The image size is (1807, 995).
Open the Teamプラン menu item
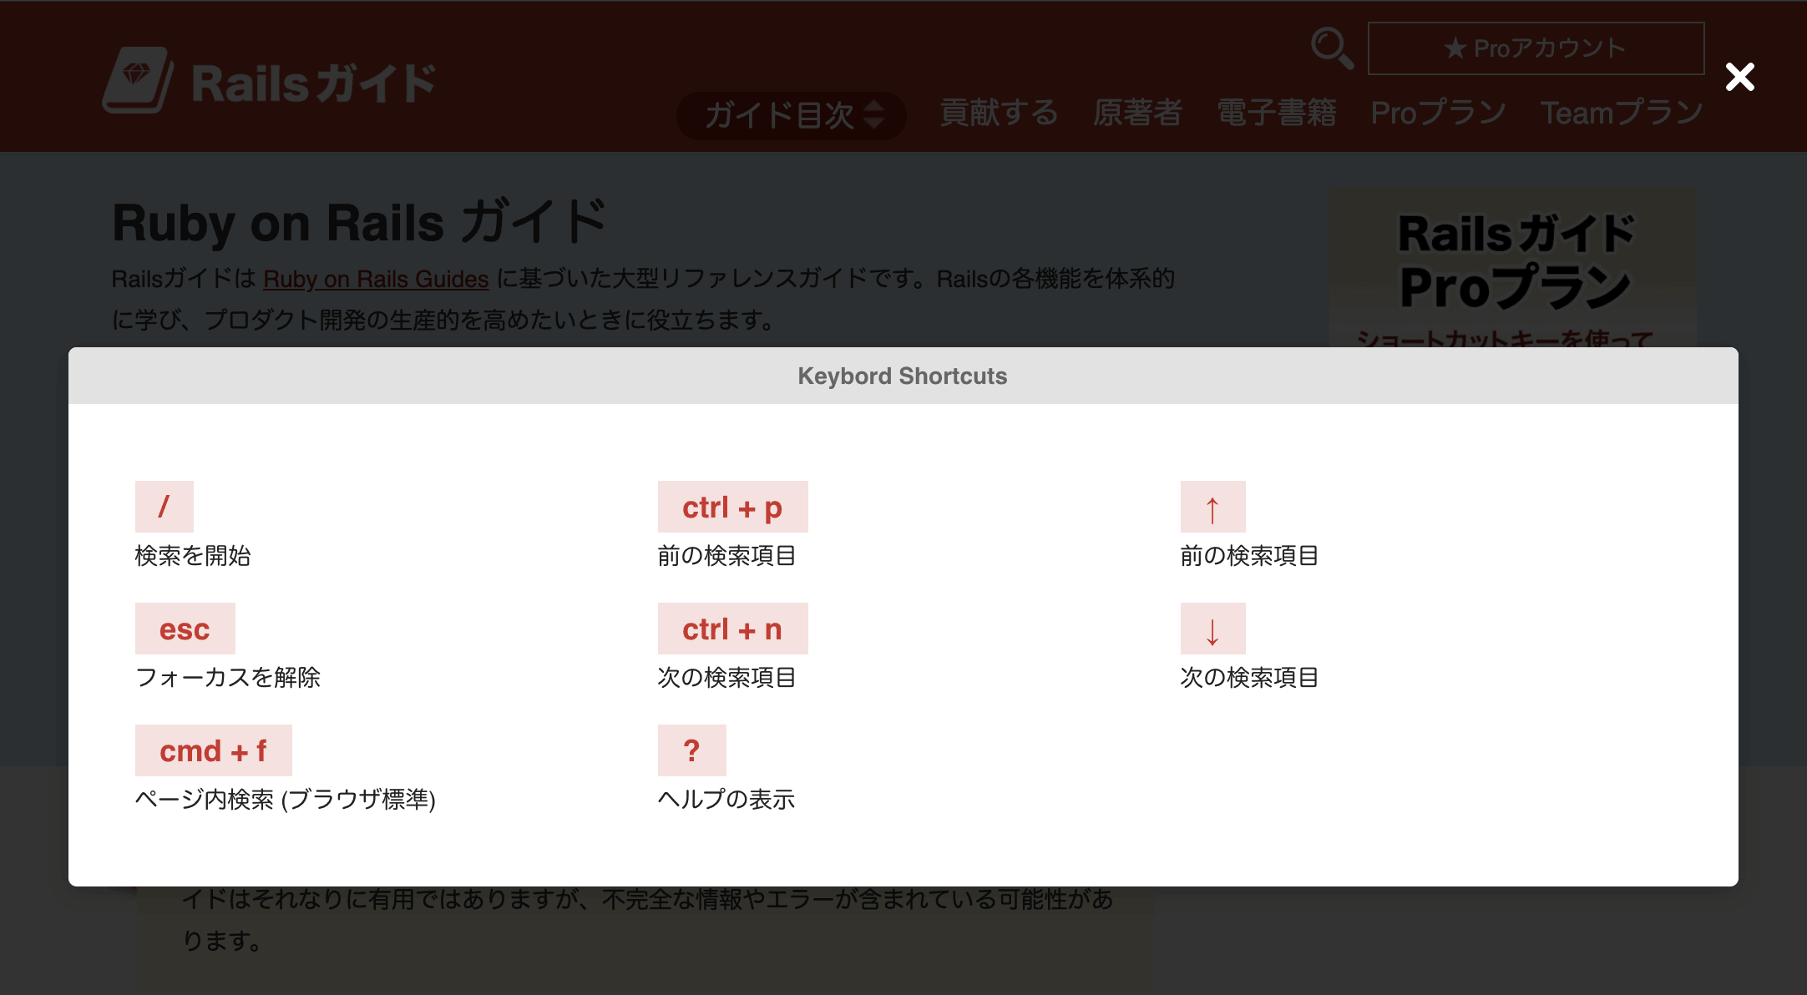[x=1622, y=113]
